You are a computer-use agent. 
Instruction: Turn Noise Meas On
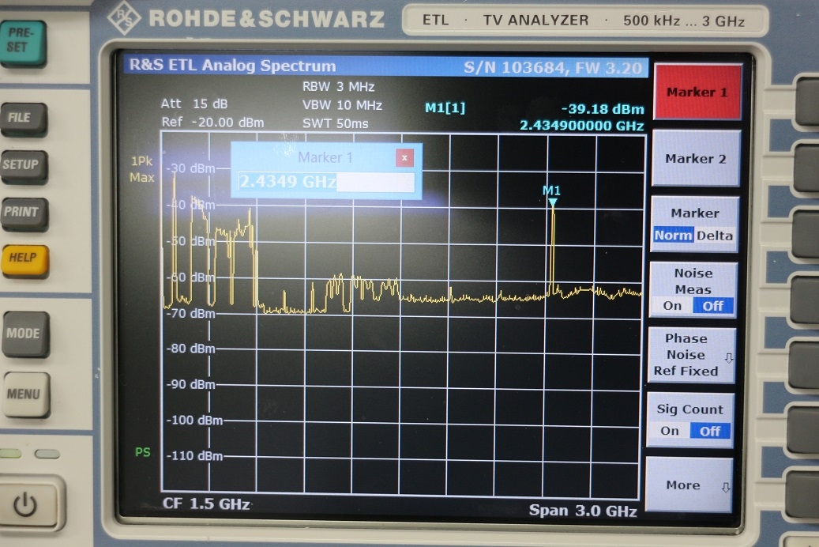671,305
